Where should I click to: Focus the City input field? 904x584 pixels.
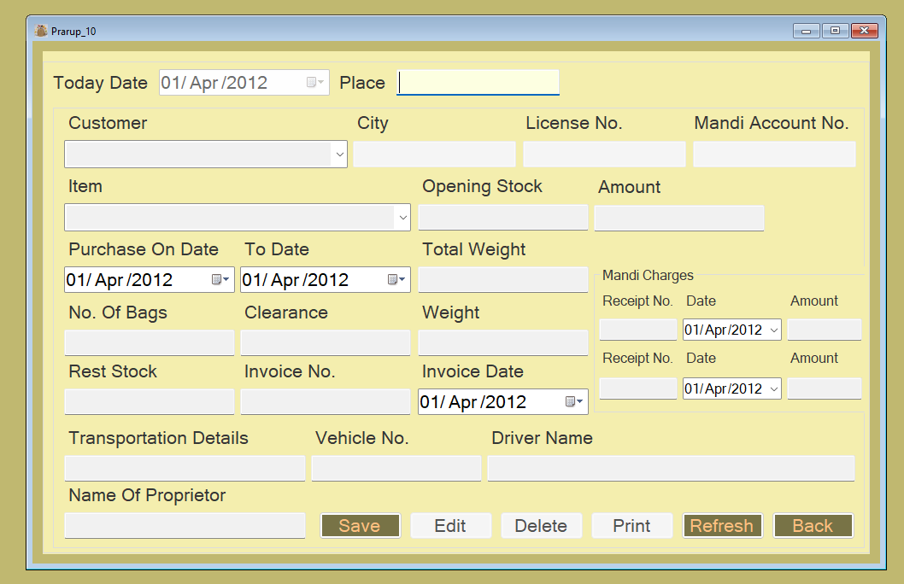point(434,155)
